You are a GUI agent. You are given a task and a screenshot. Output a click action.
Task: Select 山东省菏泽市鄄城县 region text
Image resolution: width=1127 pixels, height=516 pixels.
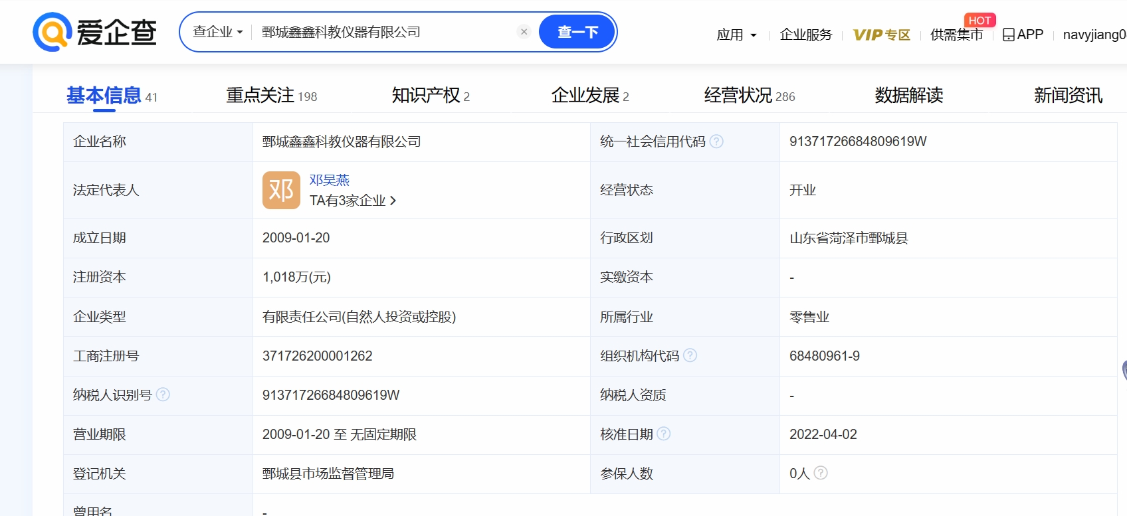849,238
